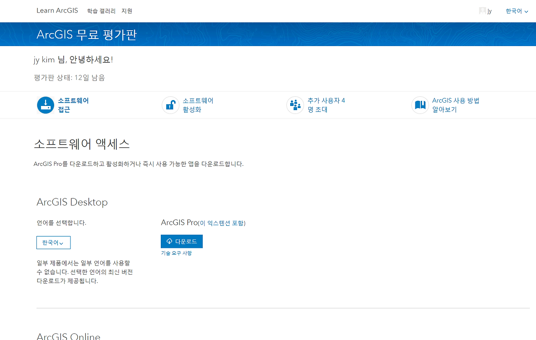Viewport: 536px width, 340px height.
Task: Expand the 한국어 language dropdown in header
Action: (x=517, y=11)
